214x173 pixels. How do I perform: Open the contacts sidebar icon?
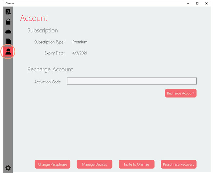8,12
